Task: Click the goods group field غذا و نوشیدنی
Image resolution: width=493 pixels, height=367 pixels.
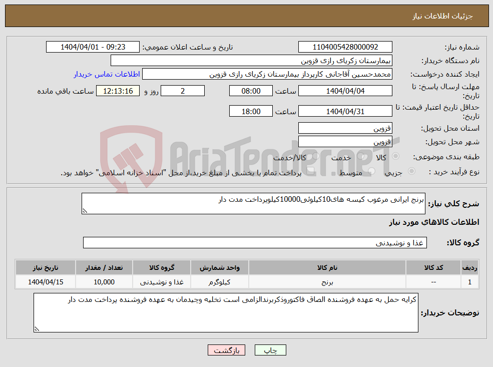Action: click(255, 243)
